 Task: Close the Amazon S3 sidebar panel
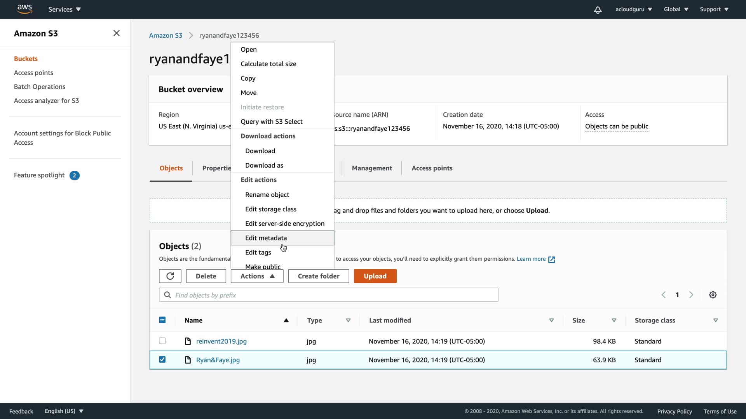[116, 33]
